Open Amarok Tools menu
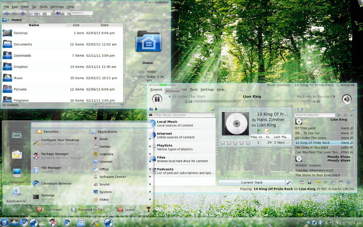 point(194,90)
